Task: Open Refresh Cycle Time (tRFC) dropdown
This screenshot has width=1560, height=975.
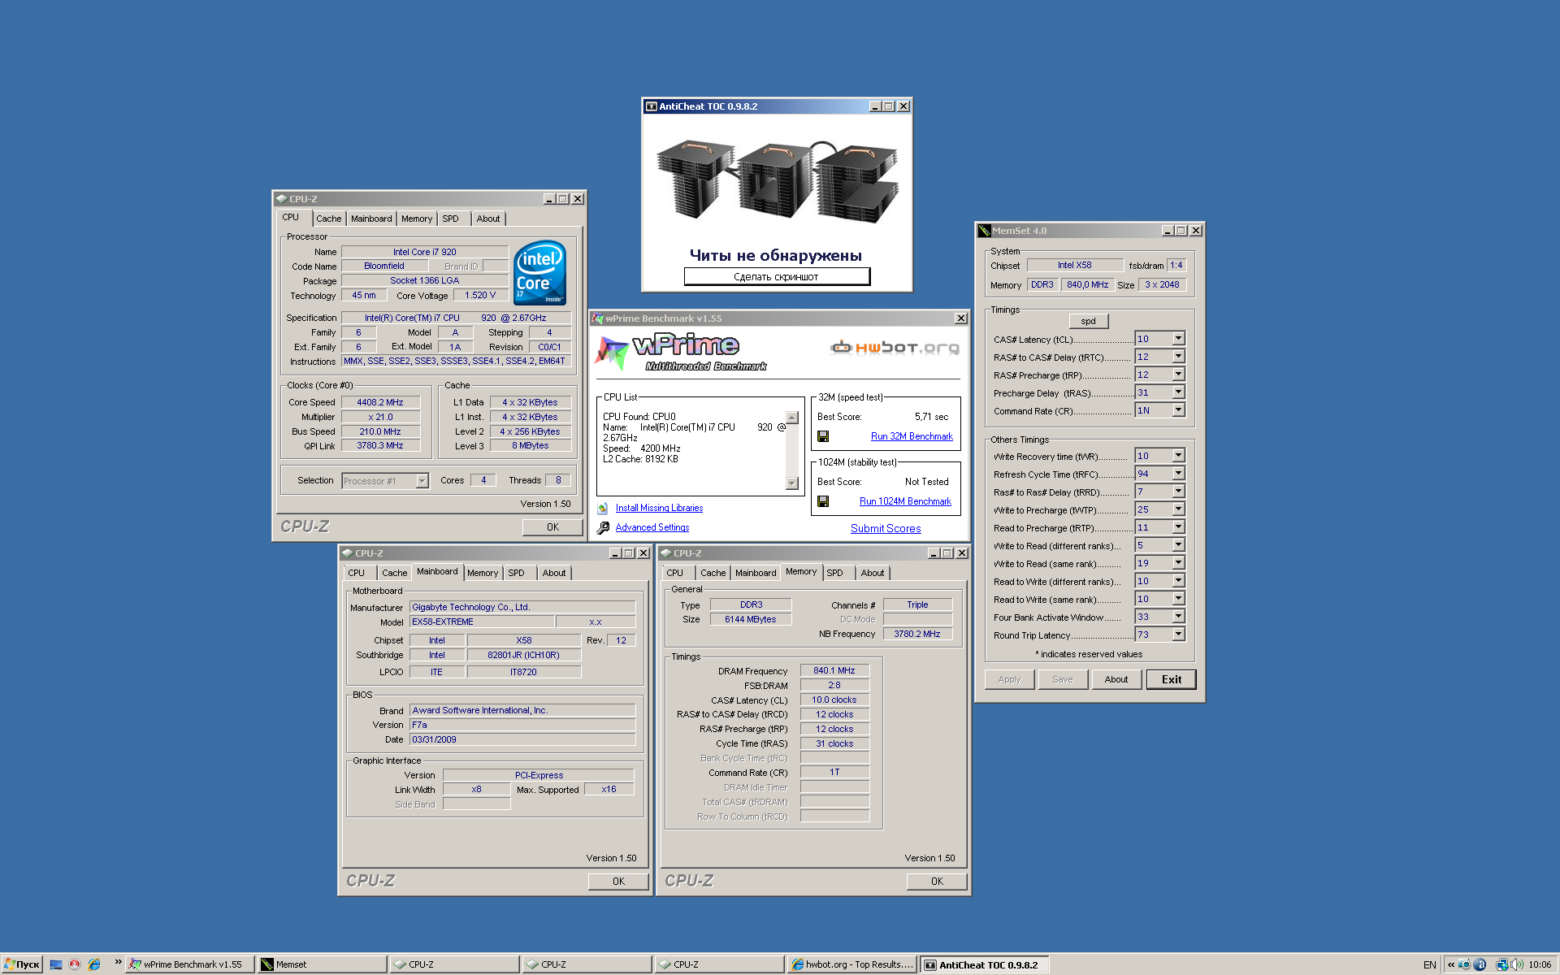Action: click(1178, 474)
